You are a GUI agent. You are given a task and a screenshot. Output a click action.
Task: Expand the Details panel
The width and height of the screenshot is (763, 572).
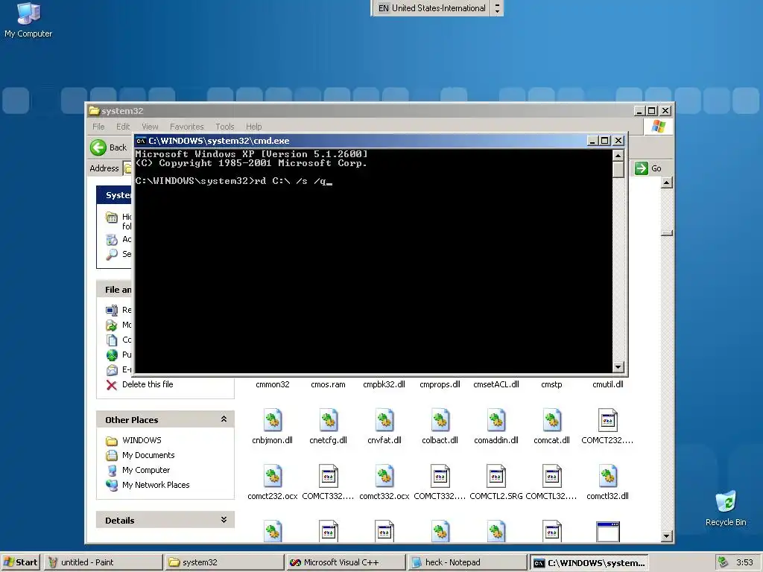click(224, 519)
